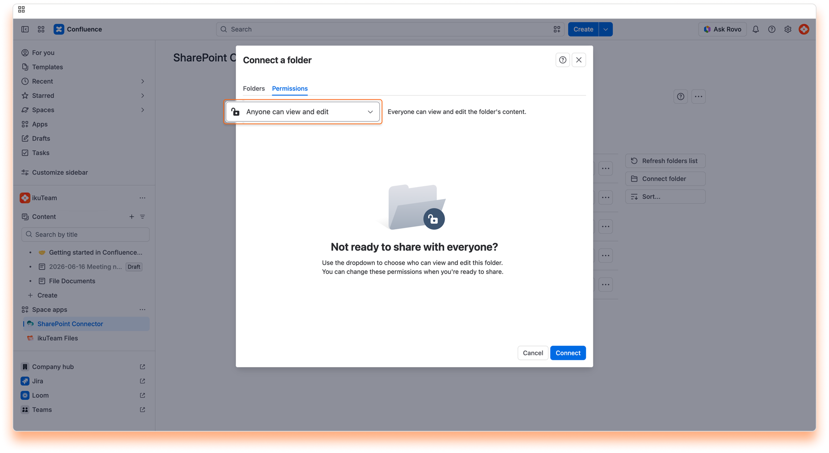
Task: Expand the Create button dropdown arrow
Action: [x=606, y=29]
